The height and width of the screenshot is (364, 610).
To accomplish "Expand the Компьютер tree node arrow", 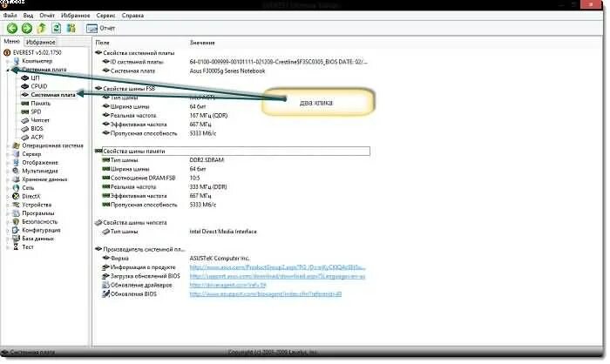I will coord(8,62).
